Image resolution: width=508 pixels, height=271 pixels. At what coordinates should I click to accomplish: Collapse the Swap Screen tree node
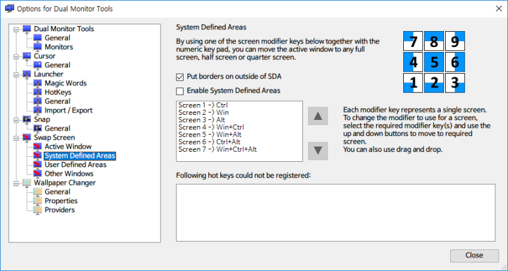click(x=16, y=138)
